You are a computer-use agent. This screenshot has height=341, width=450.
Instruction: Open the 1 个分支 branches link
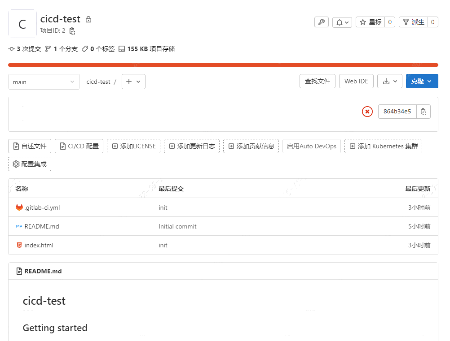pyautogui.click(x=62, y=49)
